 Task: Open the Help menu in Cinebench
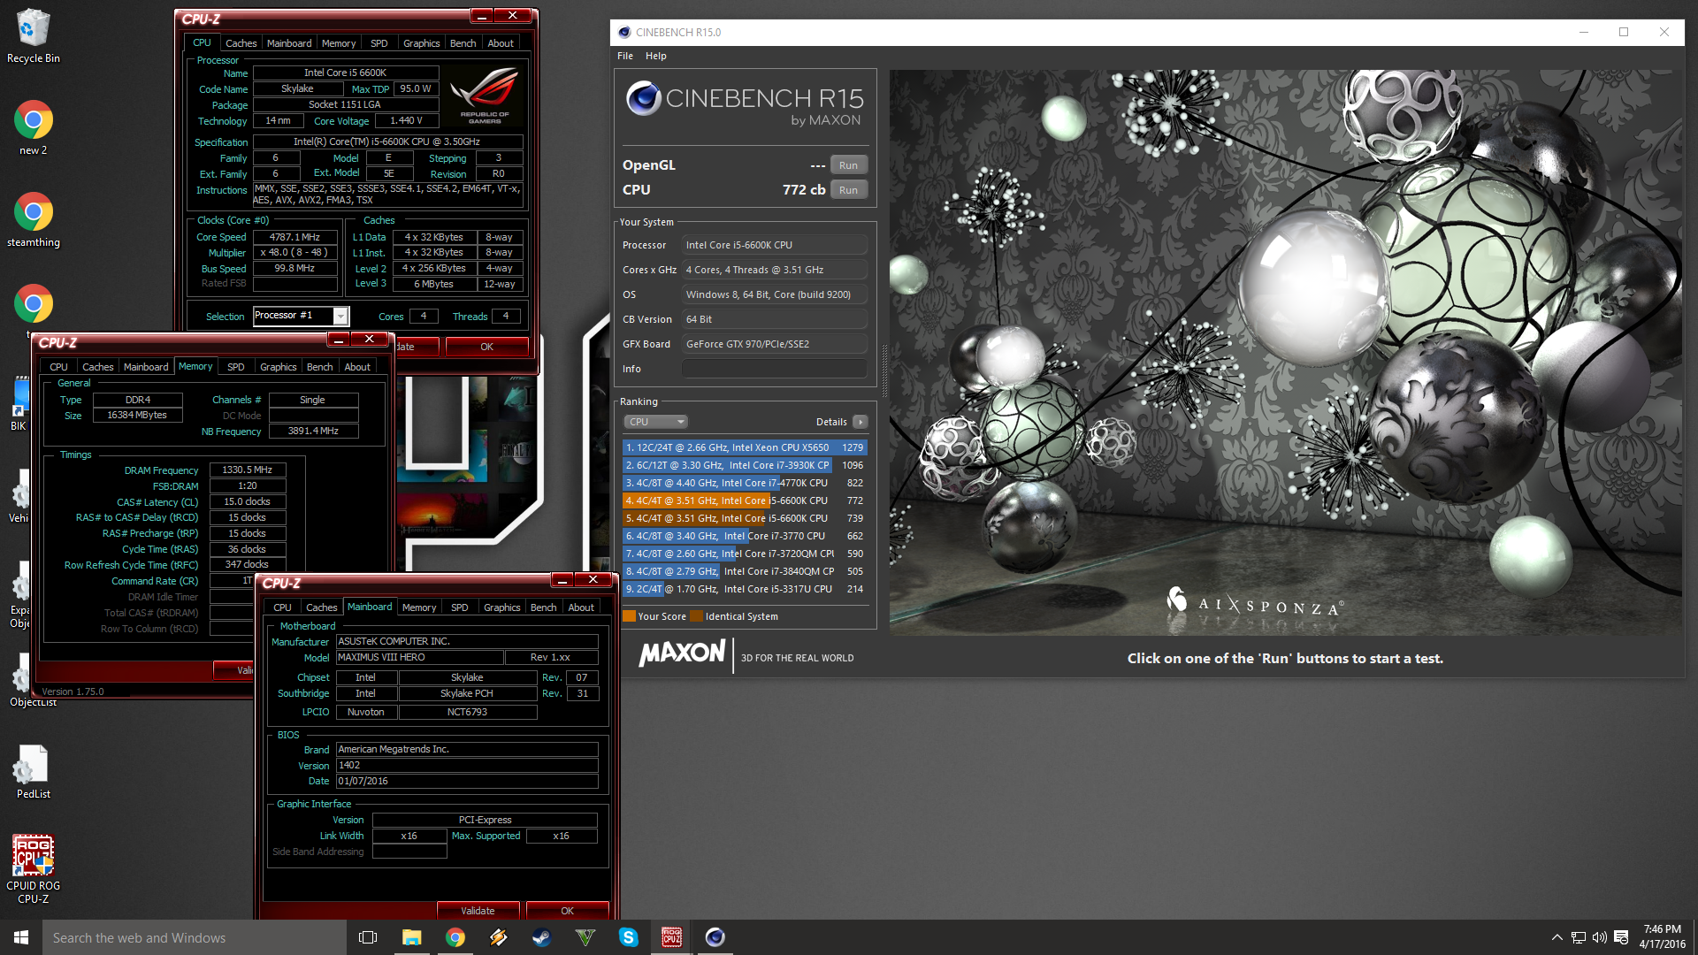pyautogui.click(x=655, y=56)
